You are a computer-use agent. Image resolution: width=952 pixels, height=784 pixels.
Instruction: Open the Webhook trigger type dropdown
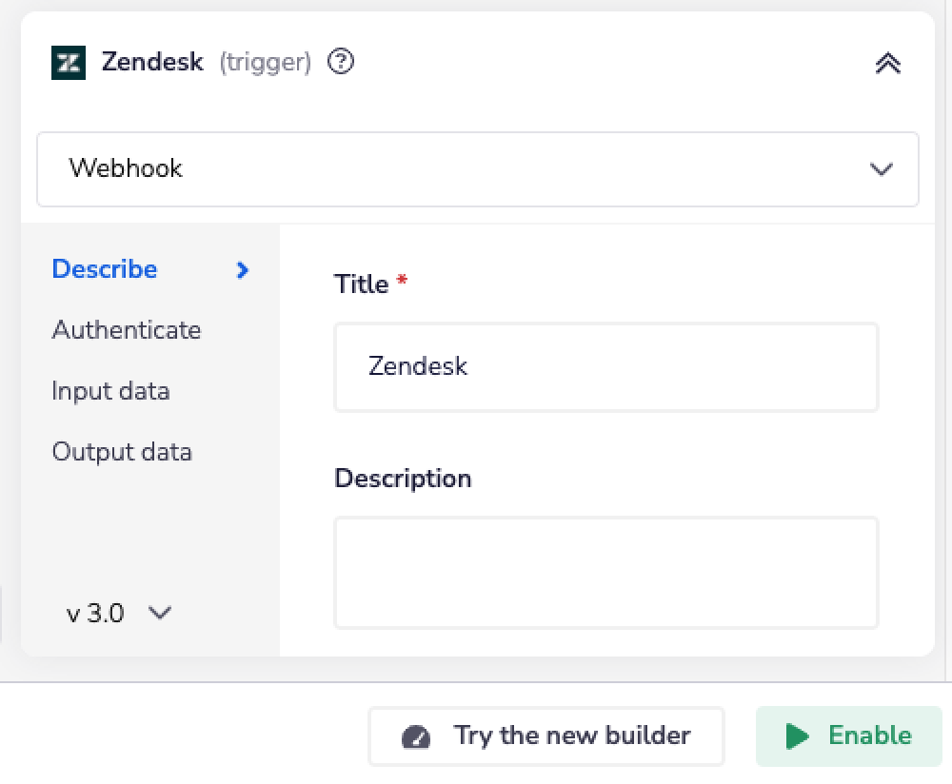click(476, 169)
